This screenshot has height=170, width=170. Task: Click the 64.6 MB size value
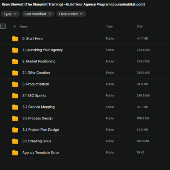point(142,84)
